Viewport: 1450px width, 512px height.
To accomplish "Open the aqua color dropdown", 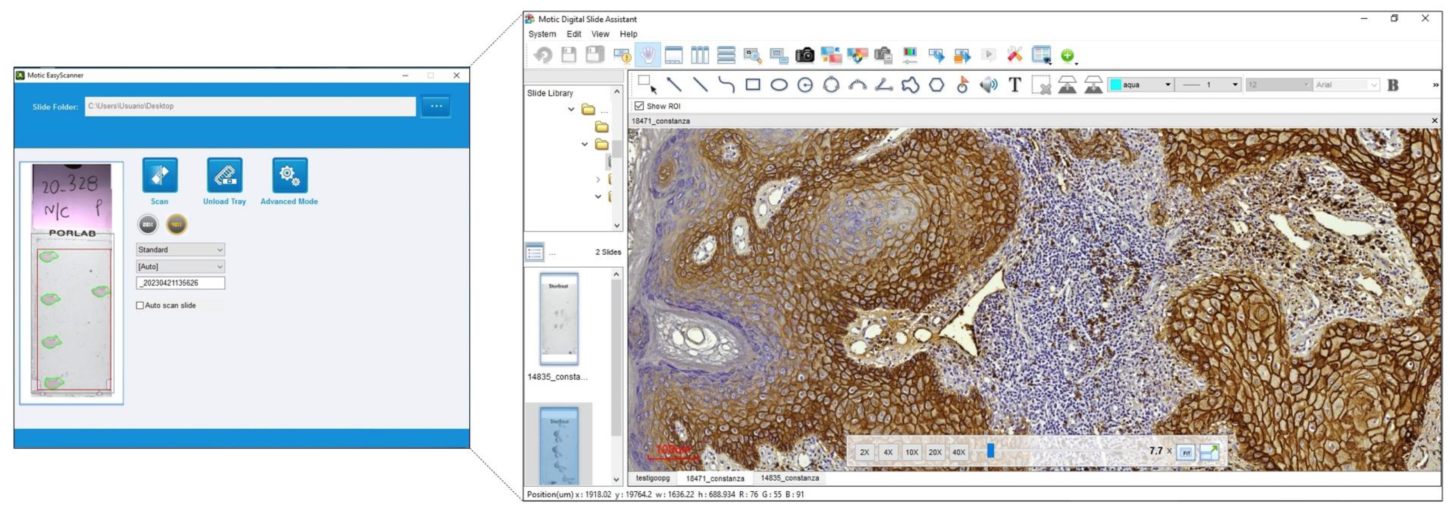I will point(1168,85).
